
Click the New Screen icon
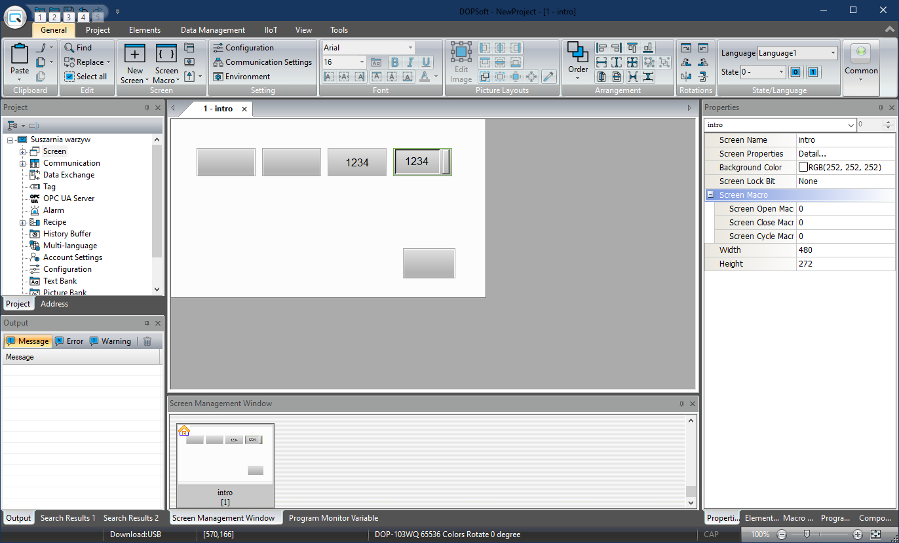click(x=135, y=55)
